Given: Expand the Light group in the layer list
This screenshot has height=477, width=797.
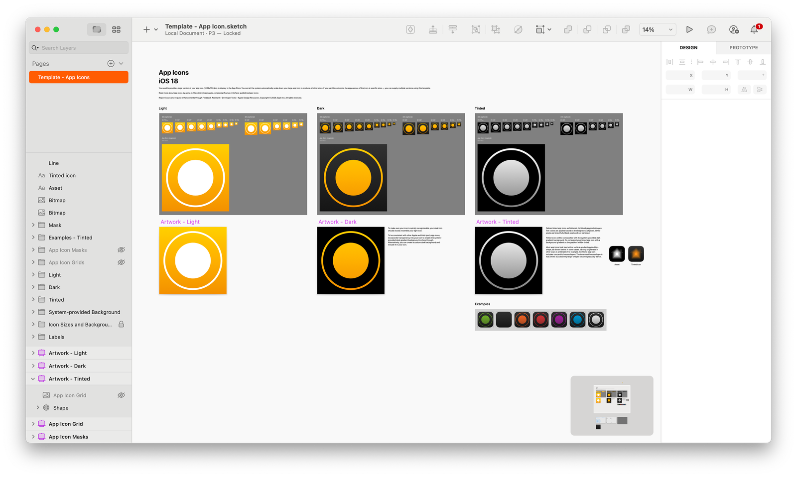Looking at the screenshot, I should (x=33, y=274).
